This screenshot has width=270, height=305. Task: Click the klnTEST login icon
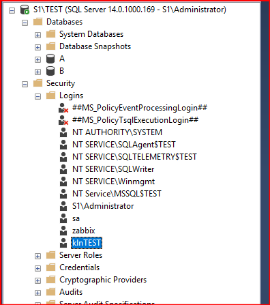pos(63,243)
